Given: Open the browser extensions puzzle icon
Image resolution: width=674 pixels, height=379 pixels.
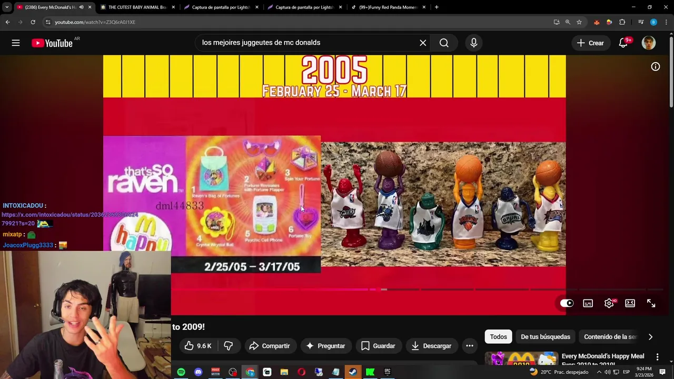Looking at the screenshot, I should [622, 22].
